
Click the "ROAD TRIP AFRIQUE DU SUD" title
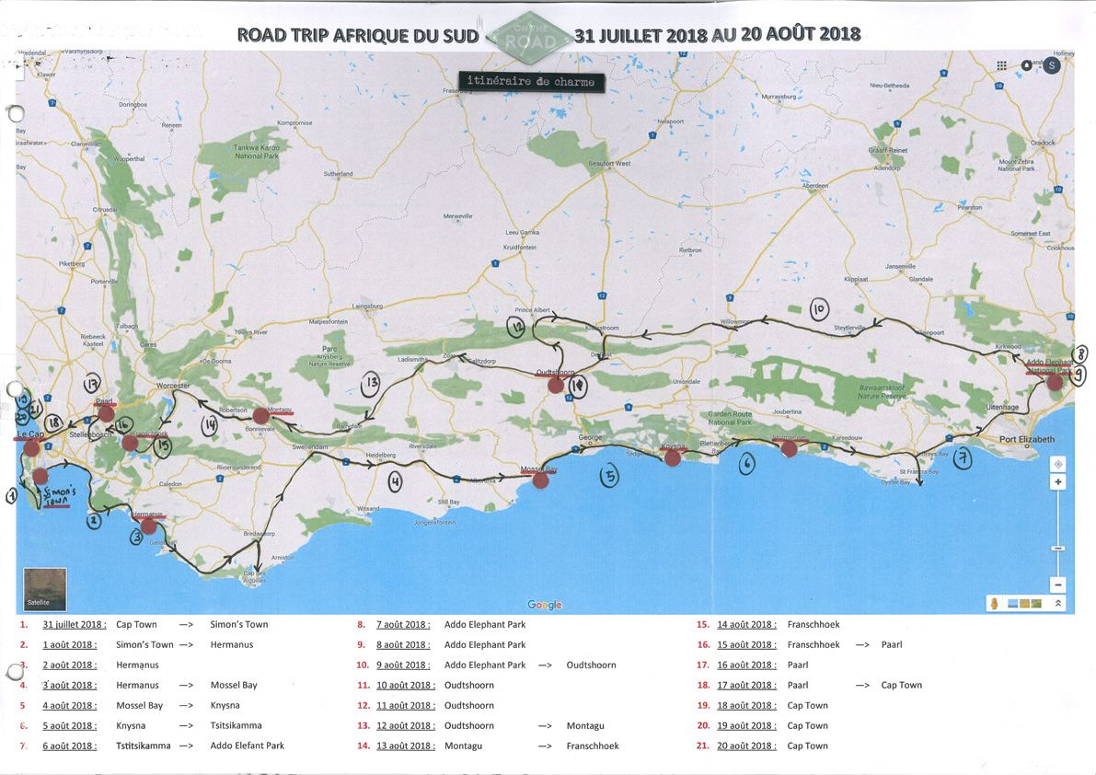coord(358,36)
